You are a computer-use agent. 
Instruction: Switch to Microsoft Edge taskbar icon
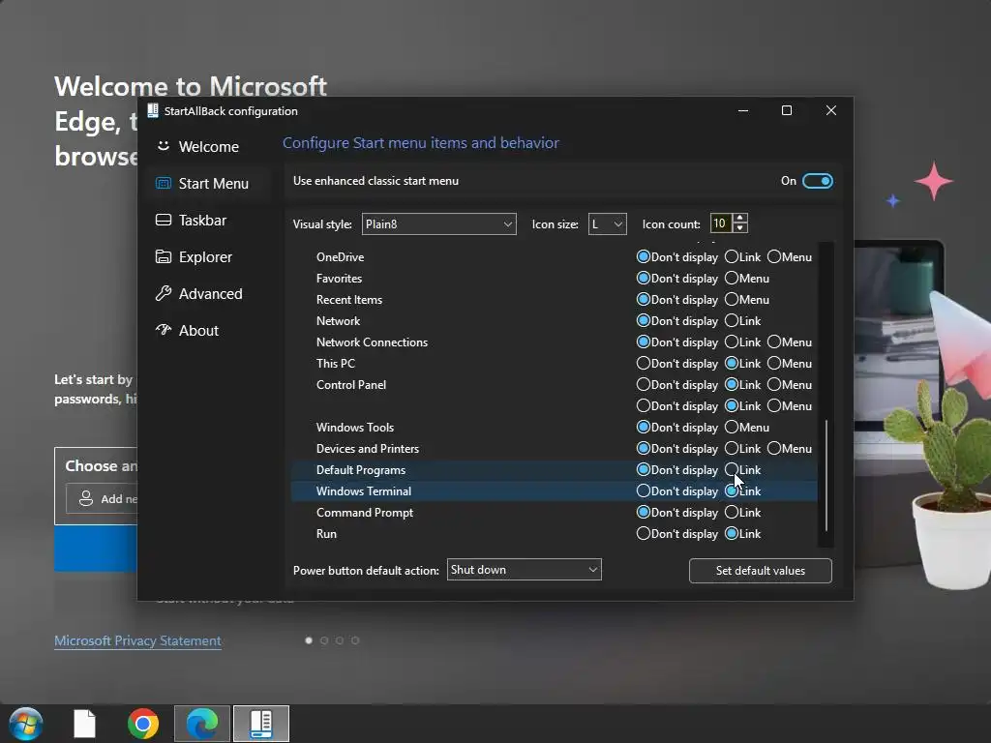pos(202,724)
